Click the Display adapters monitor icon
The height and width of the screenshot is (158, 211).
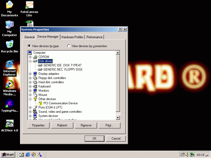pyautogui.click(x=35, y=74)
